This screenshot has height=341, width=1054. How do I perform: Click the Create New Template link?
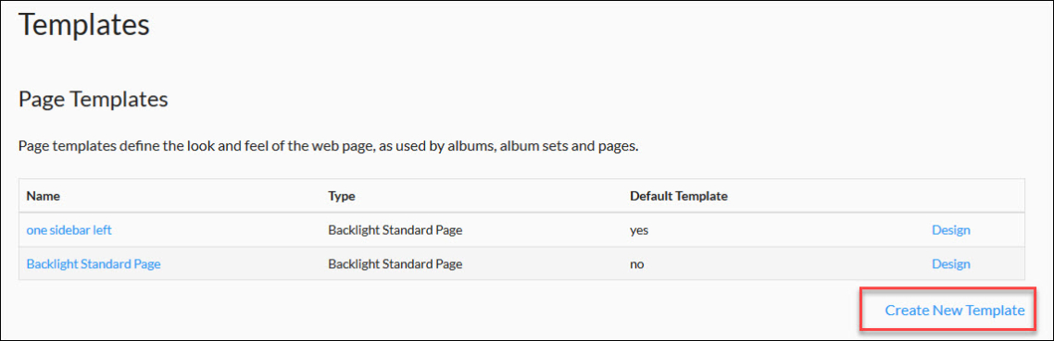[x=955, y=311]
